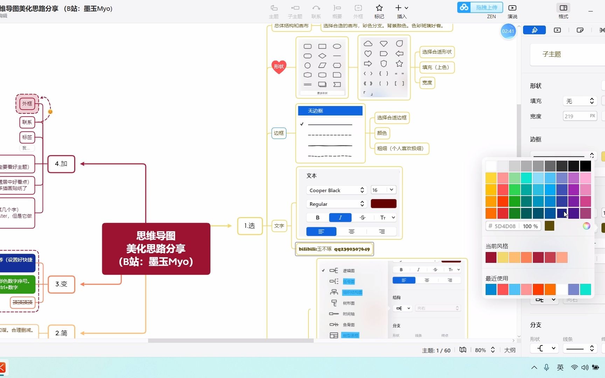This screenshot has height=378, width=605.
Task: Switch to the 大纲 (outline) view
Action: (x=510, y=350)
